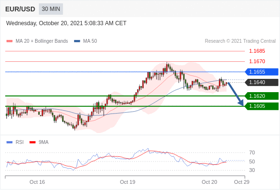Viewport: 280px width, 190px height.
Task: Click the EUR/USD pair title
Action: pyautogui.click(x=20, y=9)
